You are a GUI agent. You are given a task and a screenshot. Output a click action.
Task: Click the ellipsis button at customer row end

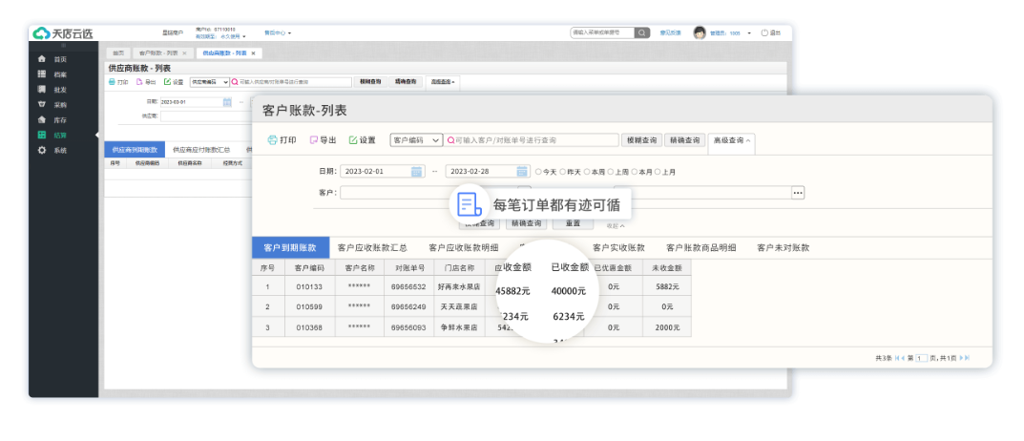[798, 193]
